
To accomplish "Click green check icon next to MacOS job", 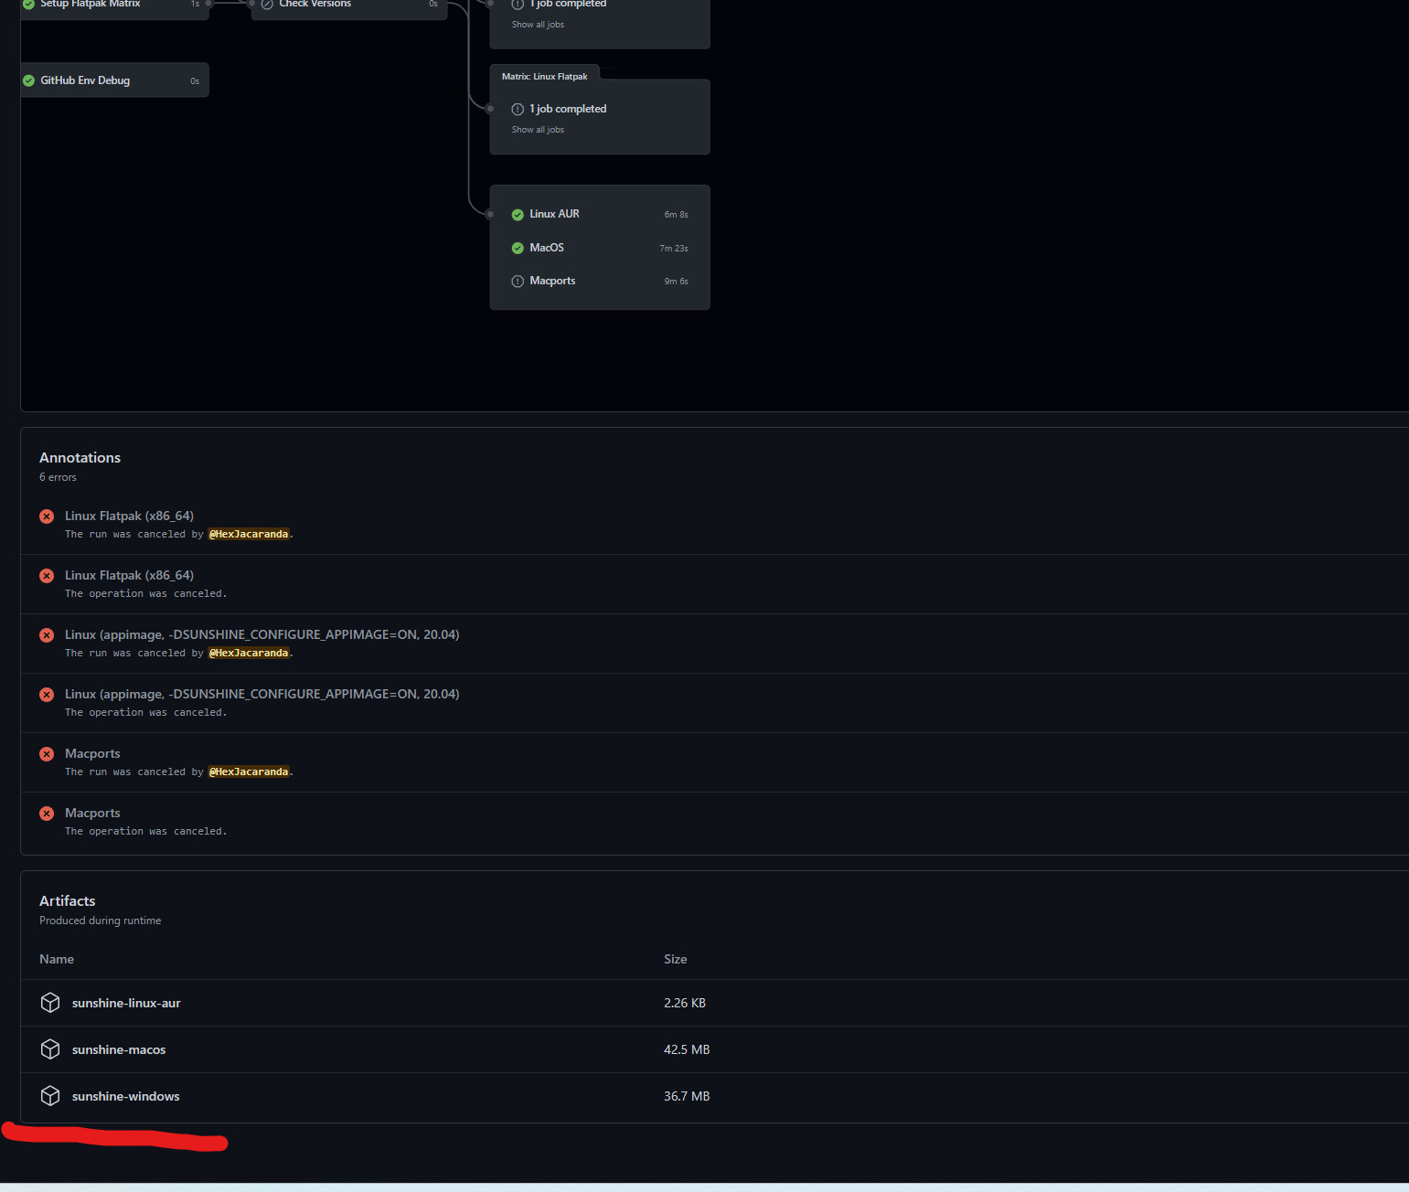I will click(x=518, y=249).
